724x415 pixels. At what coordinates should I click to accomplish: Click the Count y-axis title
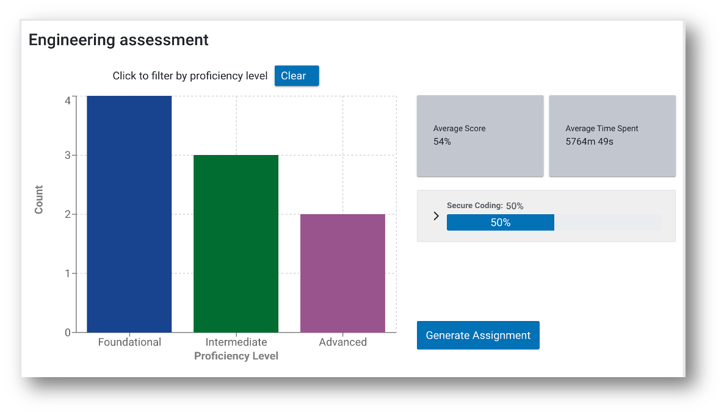click(39, 200)
